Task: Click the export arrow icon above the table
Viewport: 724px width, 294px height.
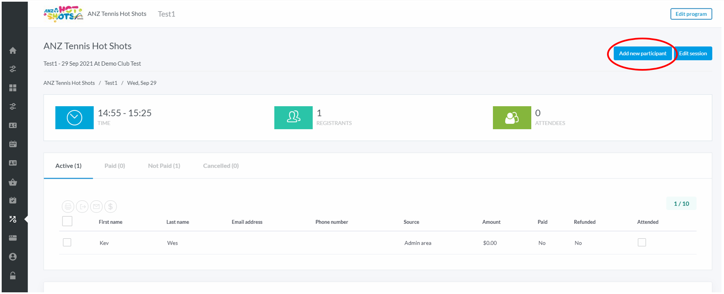Action: coord(82,207)
